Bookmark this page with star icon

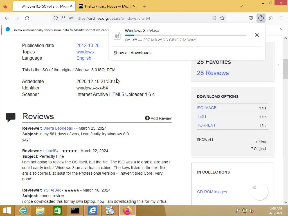tap(222, 18)
